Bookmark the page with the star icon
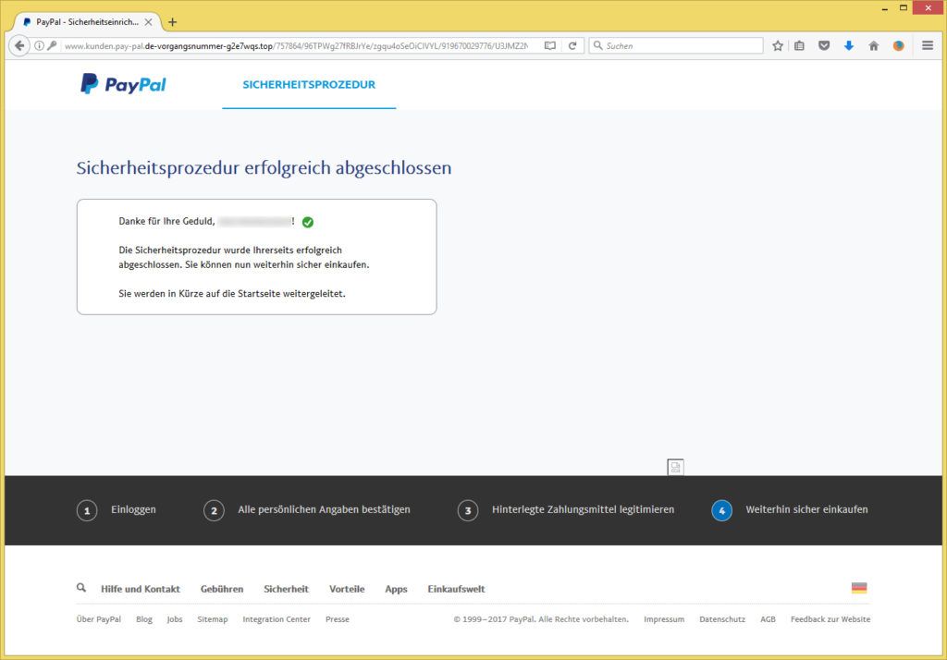 [777, 44]
